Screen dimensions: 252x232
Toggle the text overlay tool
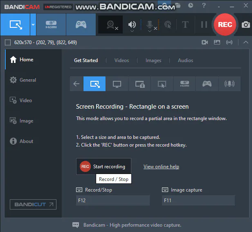(x=185, y=25)
